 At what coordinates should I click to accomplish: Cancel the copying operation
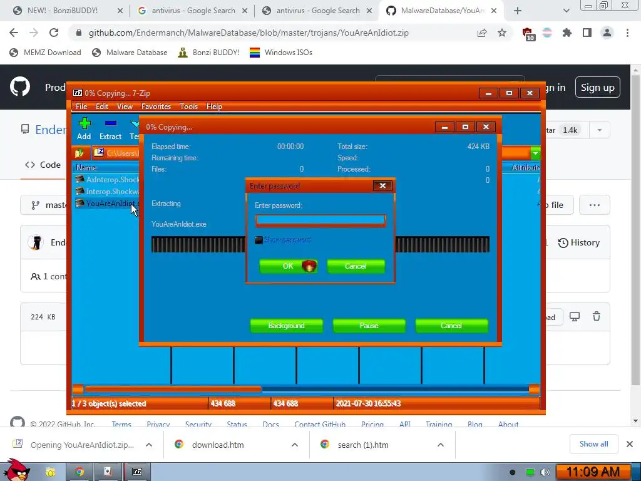451,326
